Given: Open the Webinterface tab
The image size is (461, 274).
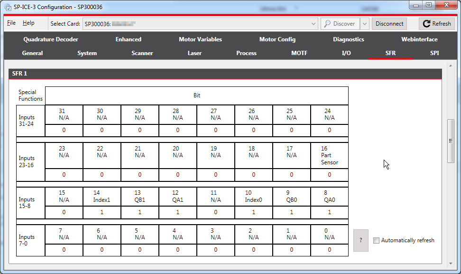Looking at the screenshot, I should tap(419, 39).
